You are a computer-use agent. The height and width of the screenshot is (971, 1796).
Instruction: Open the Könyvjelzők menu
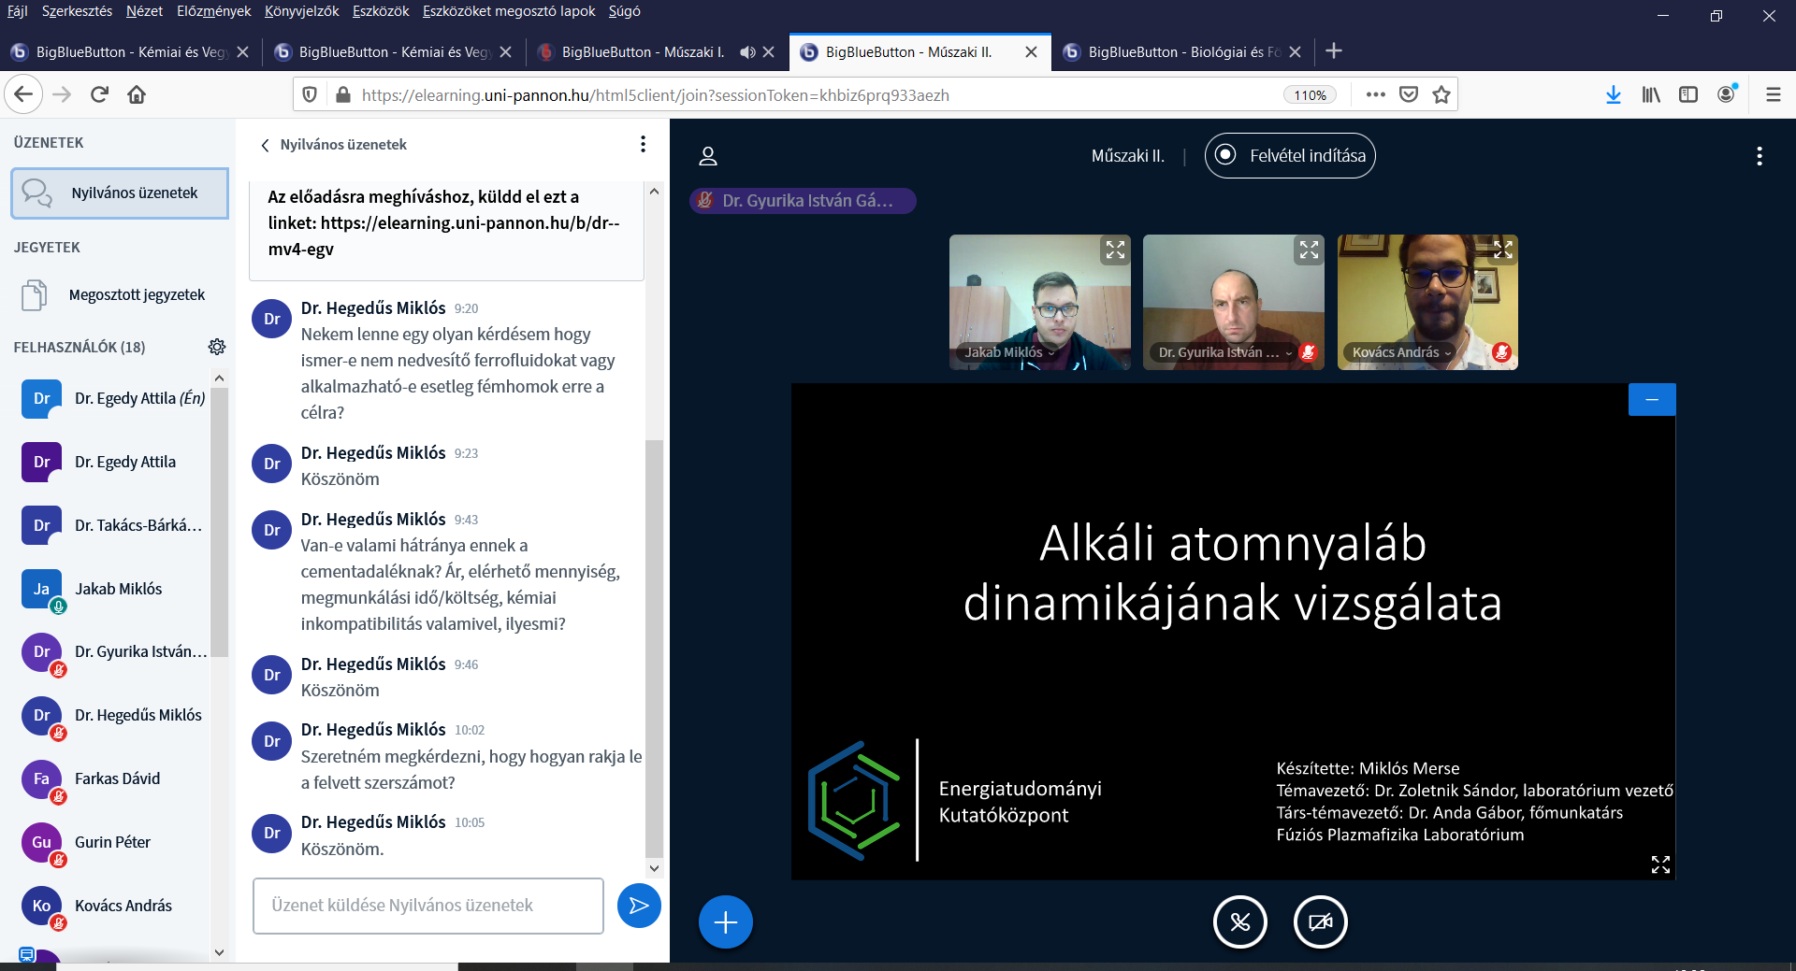point(301,11)
